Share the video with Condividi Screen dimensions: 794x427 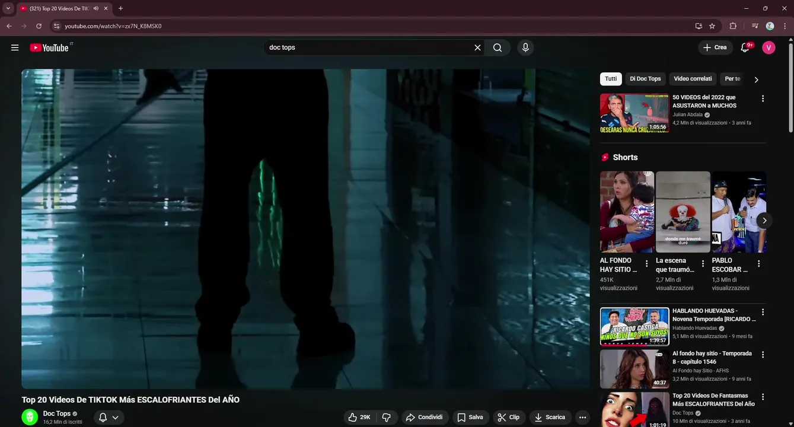click(425, 418)
